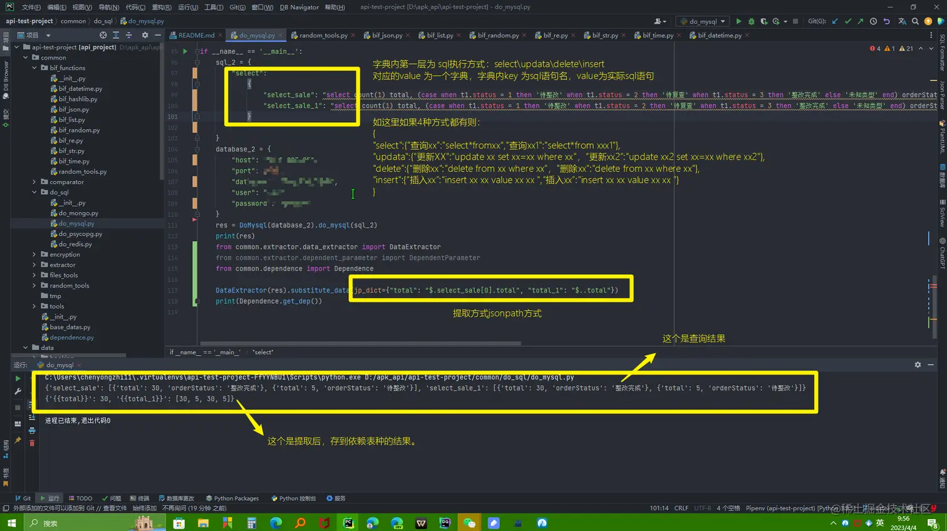Viewport: 947px width, 531px height.
Task: Select do_redis.py in the project tree
Action: coord(75,244)
